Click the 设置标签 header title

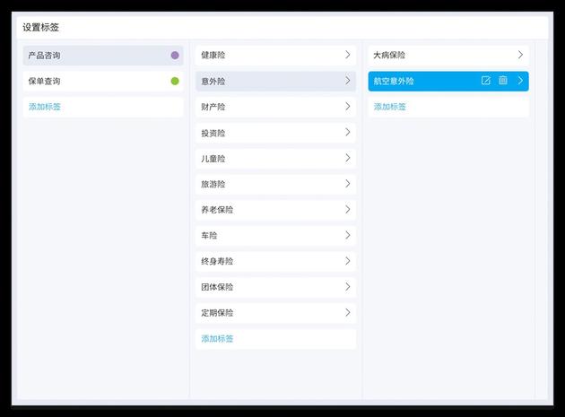[x=40, y=28]
